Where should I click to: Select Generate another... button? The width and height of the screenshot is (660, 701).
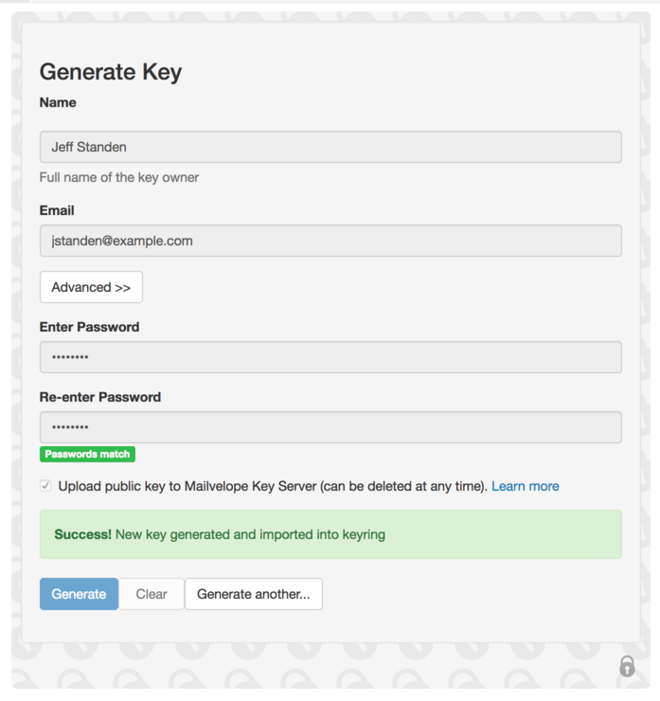point(254,594)
